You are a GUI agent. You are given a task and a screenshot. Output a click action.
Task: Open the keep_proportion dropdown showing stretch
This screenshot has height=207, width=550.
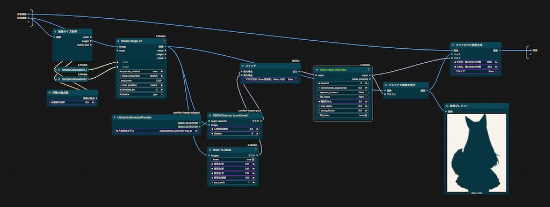[x=142, y=76]
